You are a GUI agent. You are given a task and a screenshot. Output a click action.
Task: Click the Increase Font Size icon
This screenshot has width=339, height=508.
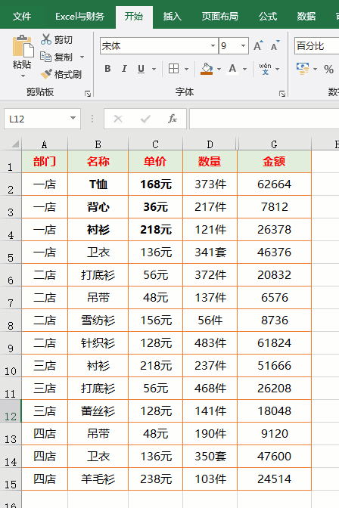(x=258, y=45)
